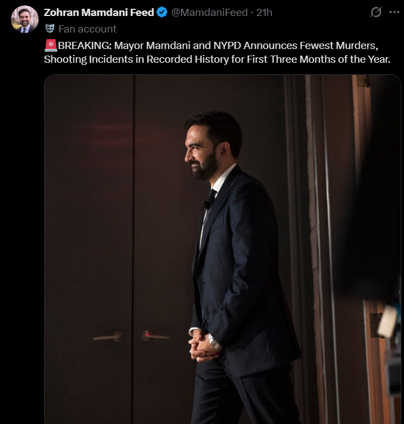
Task: Visit the @MamdaniFeed handle link
Action: [209, 13]
